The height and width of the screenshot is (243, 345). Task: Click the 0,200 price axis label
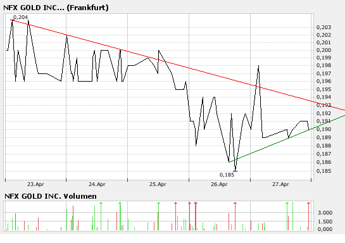point(323,50)
